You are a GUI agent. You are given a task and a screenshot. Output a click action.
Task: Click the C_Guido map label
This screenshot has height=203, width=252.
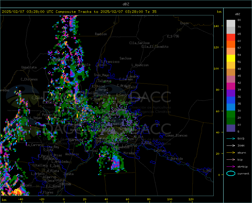pyautogui.click(x=38, y=98)
